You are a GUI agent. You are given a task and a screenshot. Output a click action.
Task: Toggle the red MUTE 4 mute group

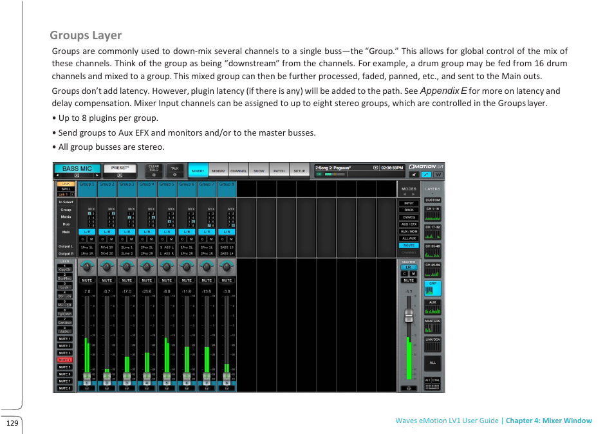click(65, 359)
